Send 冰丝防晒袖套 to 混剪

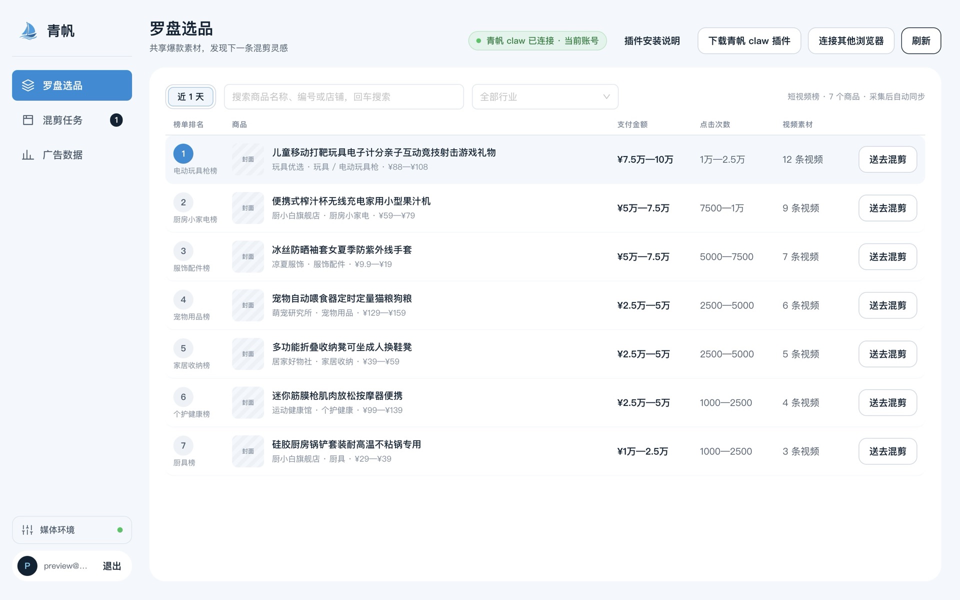point(887,256)
